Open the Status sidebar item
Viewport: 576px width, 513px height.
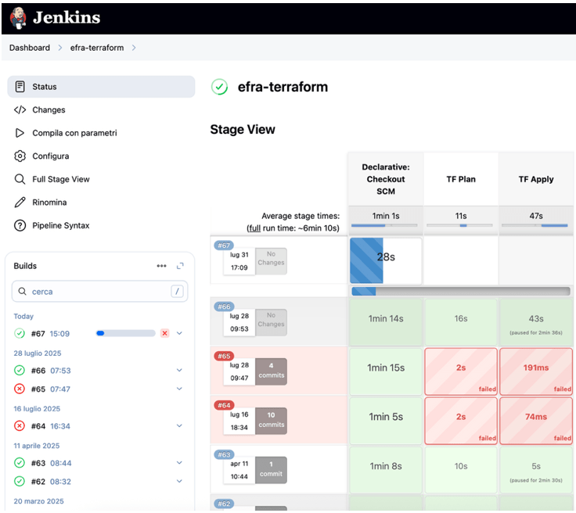click(x=45, y=87)
